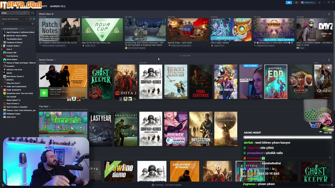The width and height of the screenshot is (335, 188).
Task: Open DayZ 1.29 Stable Update news card
Action: (x=315, y=30)
